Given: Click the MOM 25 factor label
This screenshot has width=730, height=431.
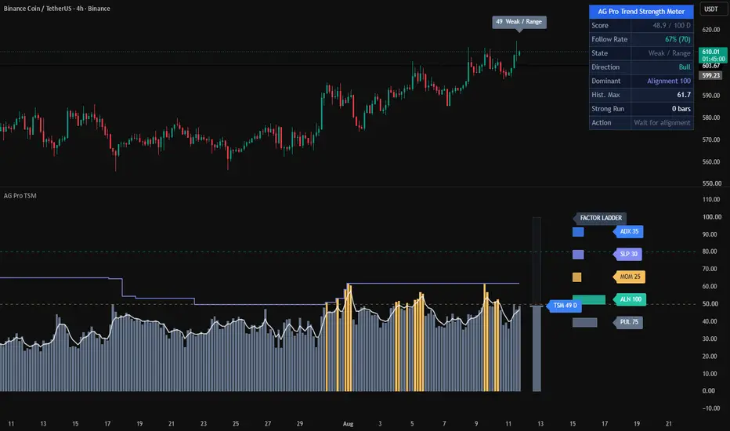Looking at the screenshot, I should 630,277.
